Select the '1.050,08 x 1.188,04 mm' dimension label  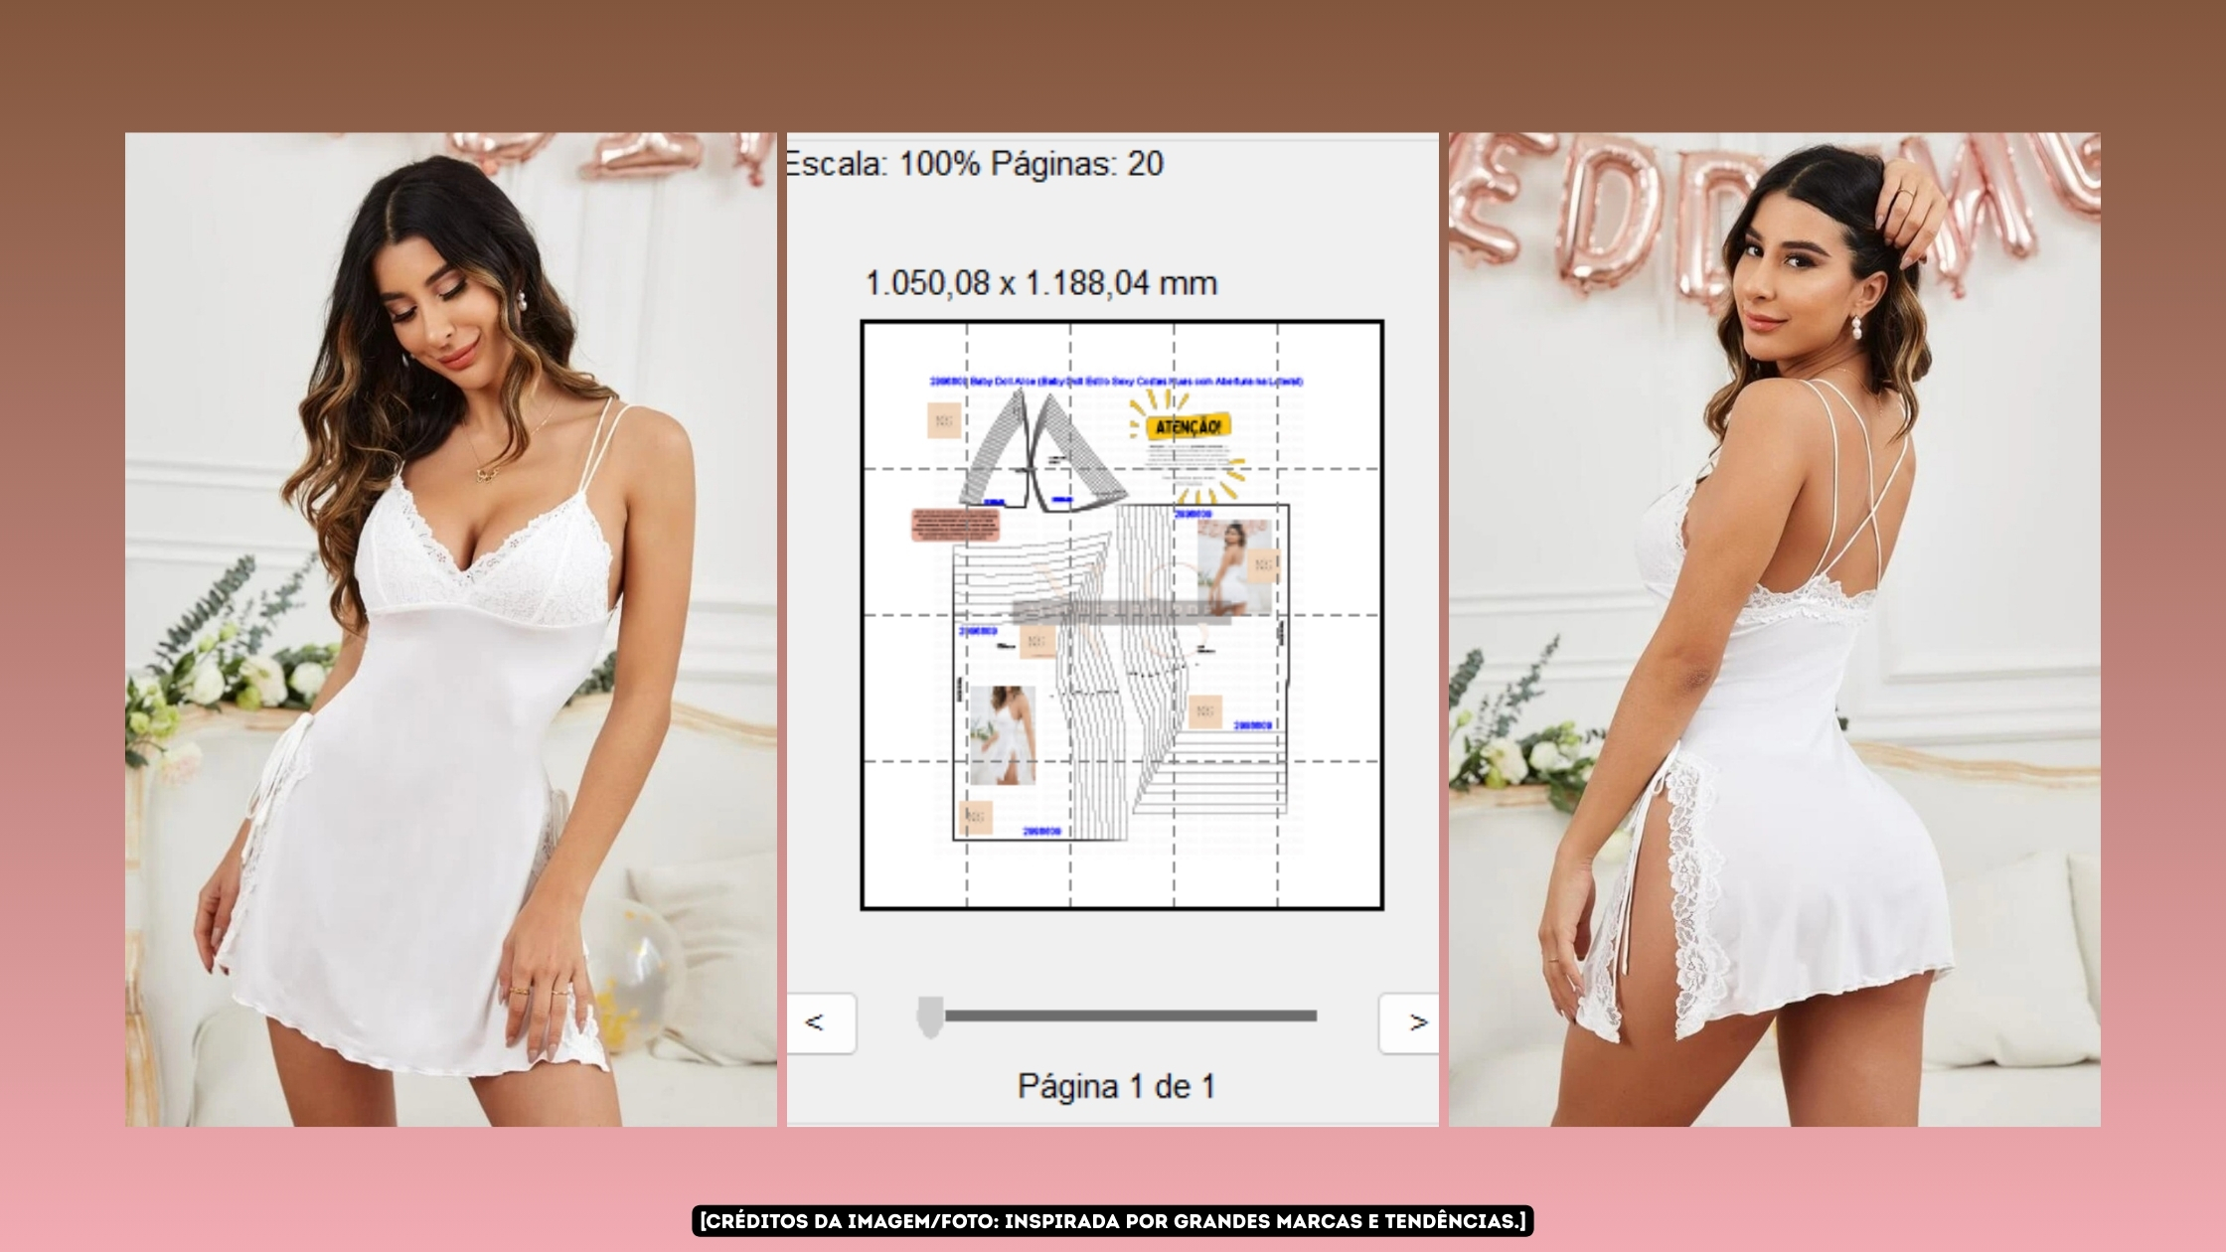coord(1041,282)
